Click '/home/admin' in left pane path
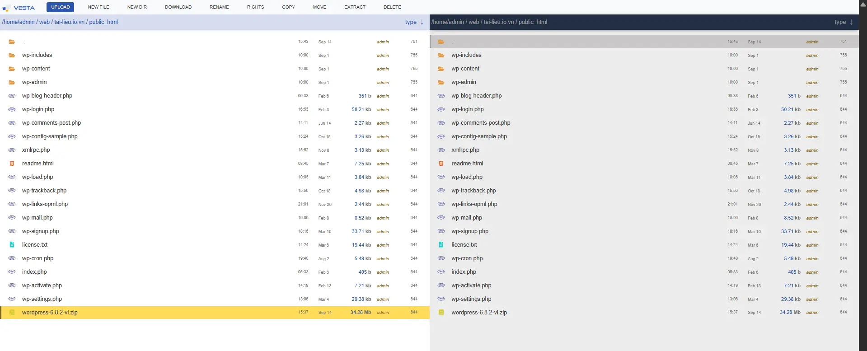 click(18, 22)
